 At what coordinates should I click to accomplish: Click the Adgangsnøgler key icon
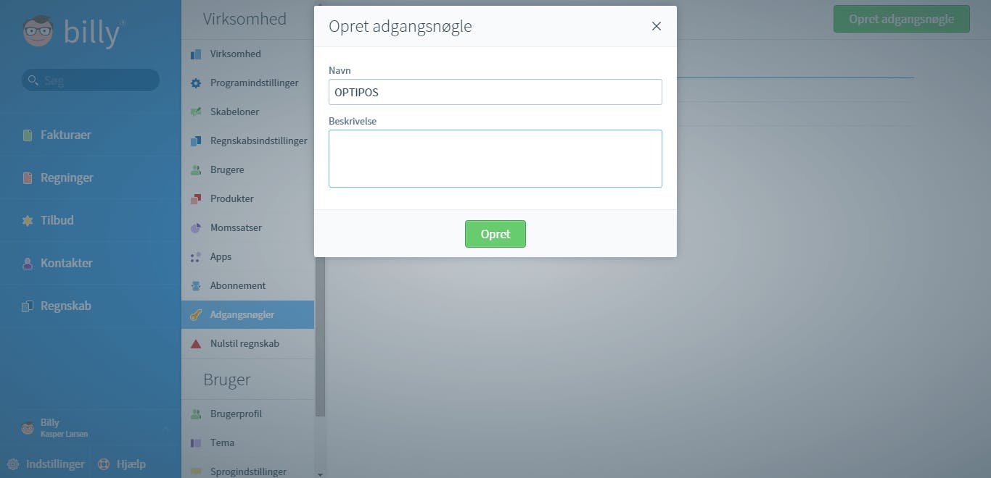click(196, 315)
